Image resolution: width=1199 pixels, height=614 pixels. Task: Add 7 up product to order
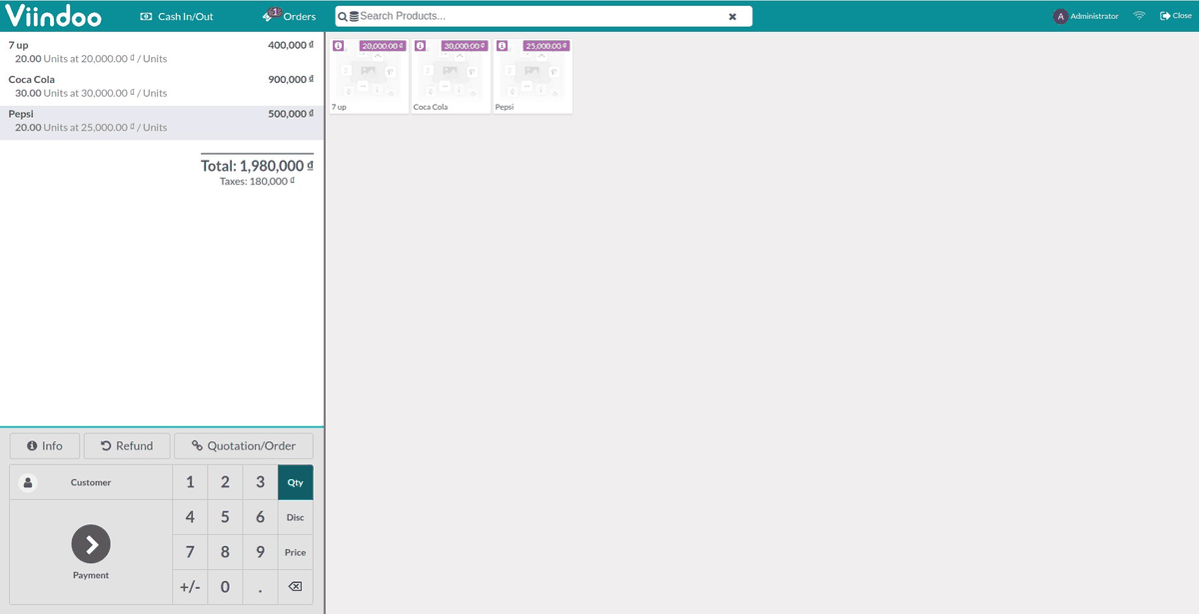[x=370, y=76]
